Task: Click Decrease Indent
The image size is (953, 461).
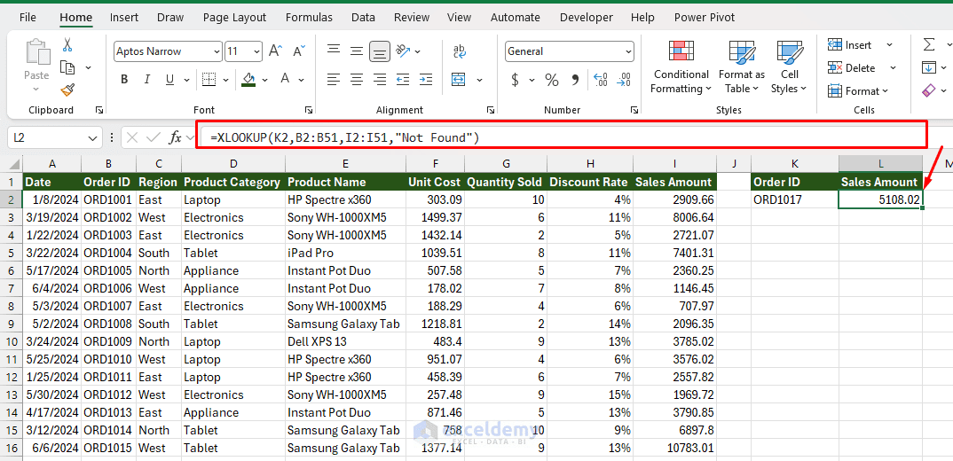Action: coord(402,79)
